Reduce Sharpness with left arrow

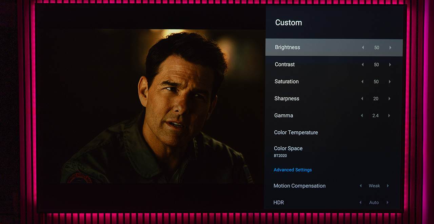(x=362, y=98)
